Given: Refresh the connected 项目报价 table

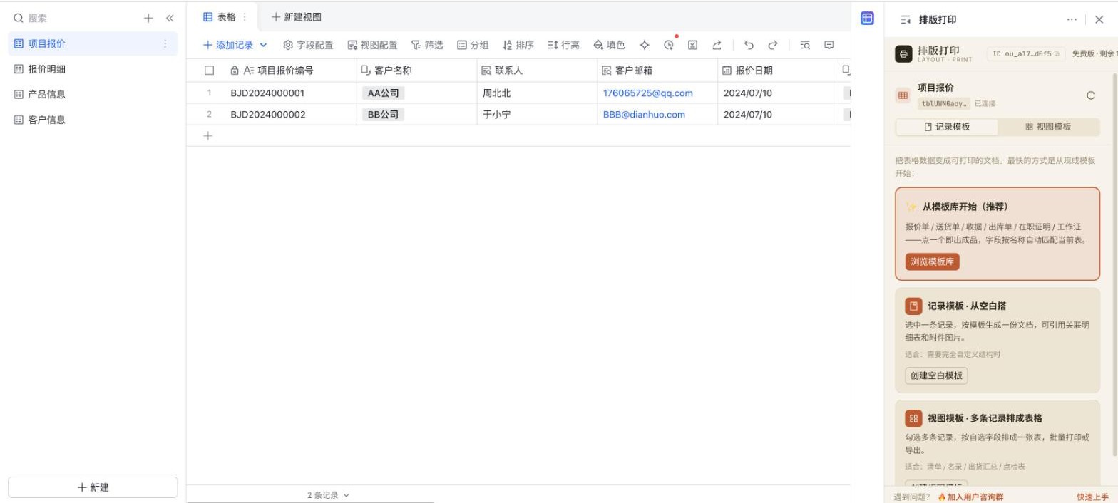Looking at the screenshot, I should [x=1090, y=95].
